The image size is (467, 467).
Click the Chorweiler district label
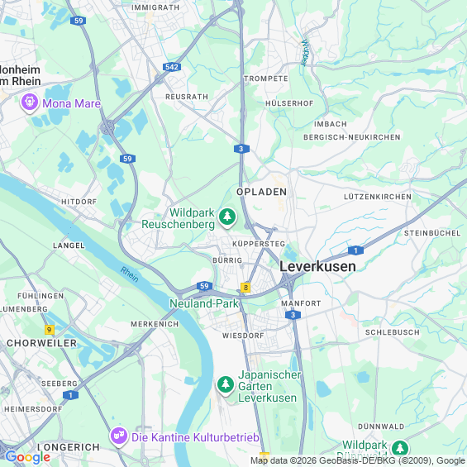[41, 343]
